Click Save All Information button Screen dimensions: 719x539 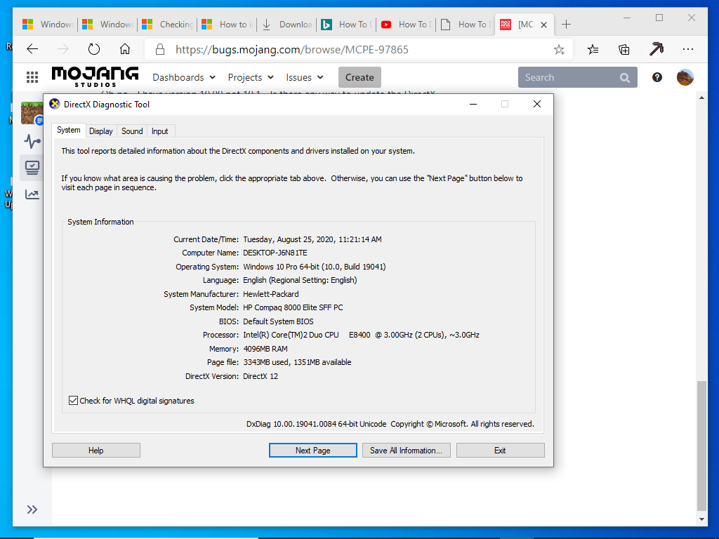pyautogui.click(x=407, y=451)
